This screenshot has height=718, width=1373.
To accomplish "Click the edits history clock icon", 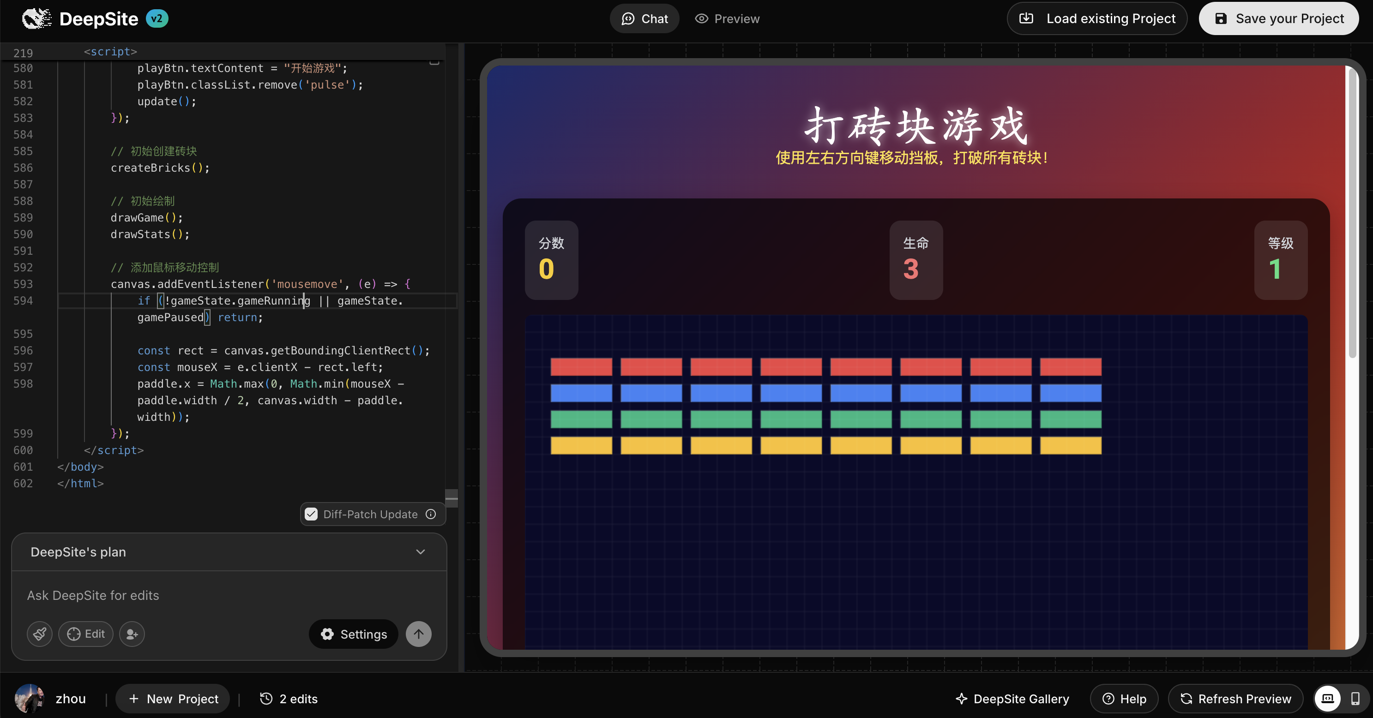I will point(266,698).
